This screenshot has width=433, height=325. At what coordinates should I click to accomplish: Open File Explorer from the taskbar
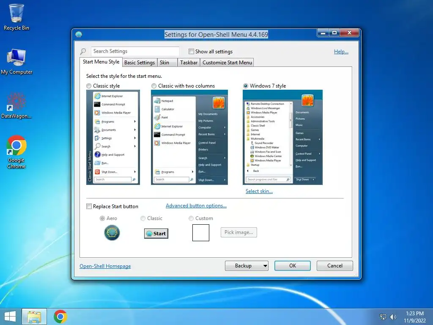click(x=34, y=317)
